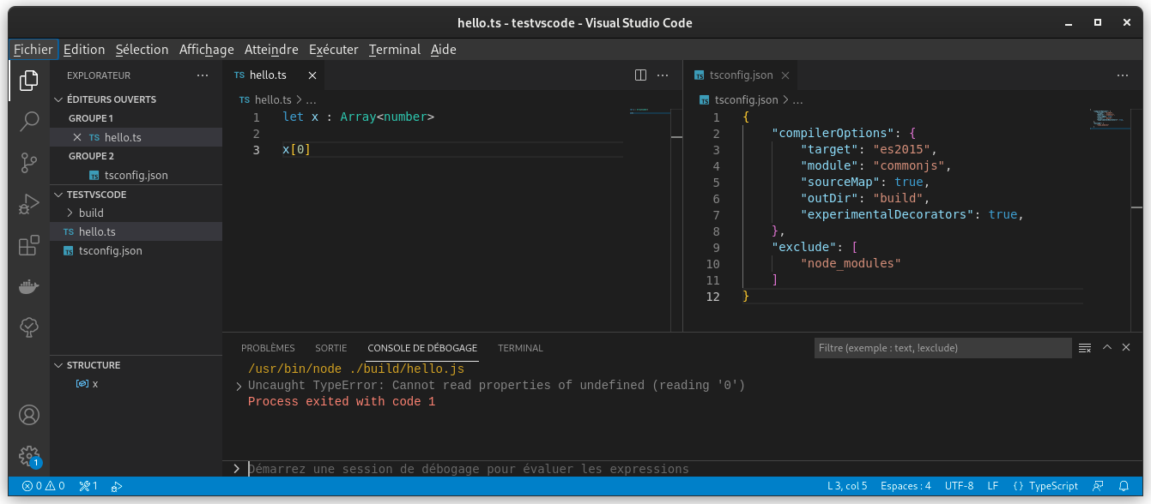Open breadcrumb ellipsis after tsconfig.json
The height and width of the screenshot is (504, 1151).
click(798, 100)
